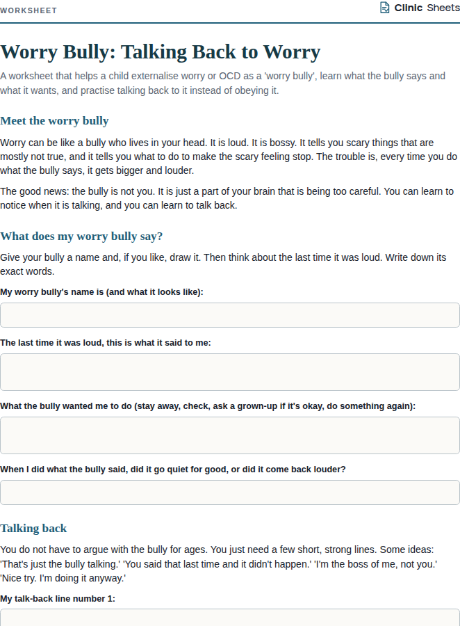This screenshot has width=460, height=626.
Task: Click the label 'What the bully wanted me to do'
Action: (208, 406)
